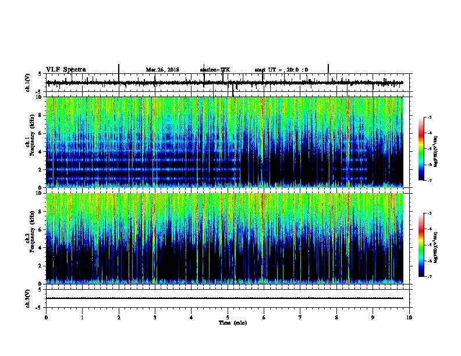
Task: Click the "2" time axis tick label
Action: click(x=119, y=318)
